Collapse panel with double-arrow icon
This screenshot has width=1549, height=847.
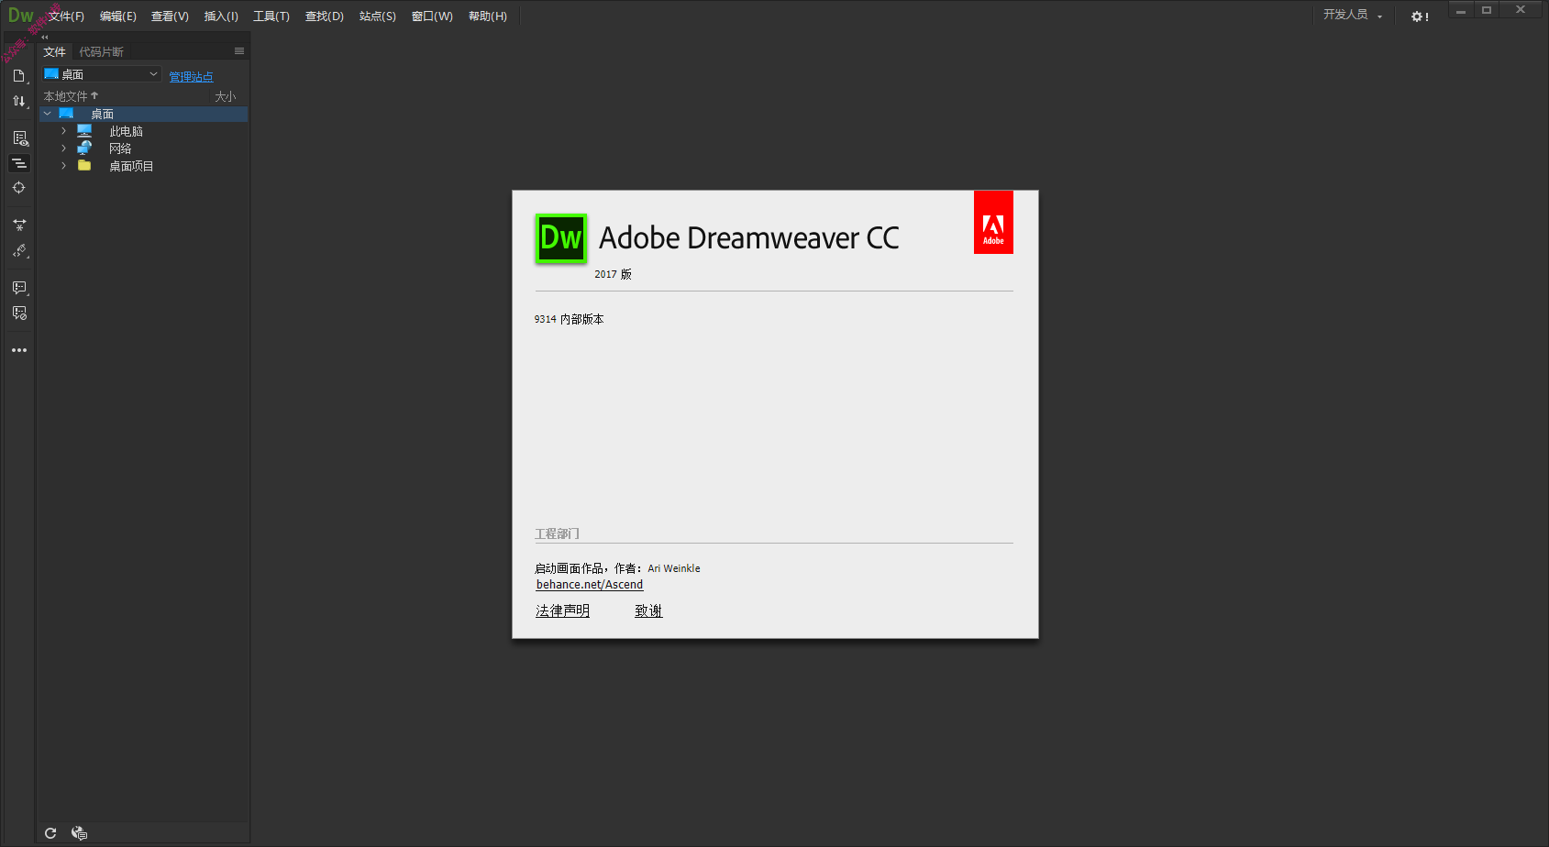click(x=44, y=38)
